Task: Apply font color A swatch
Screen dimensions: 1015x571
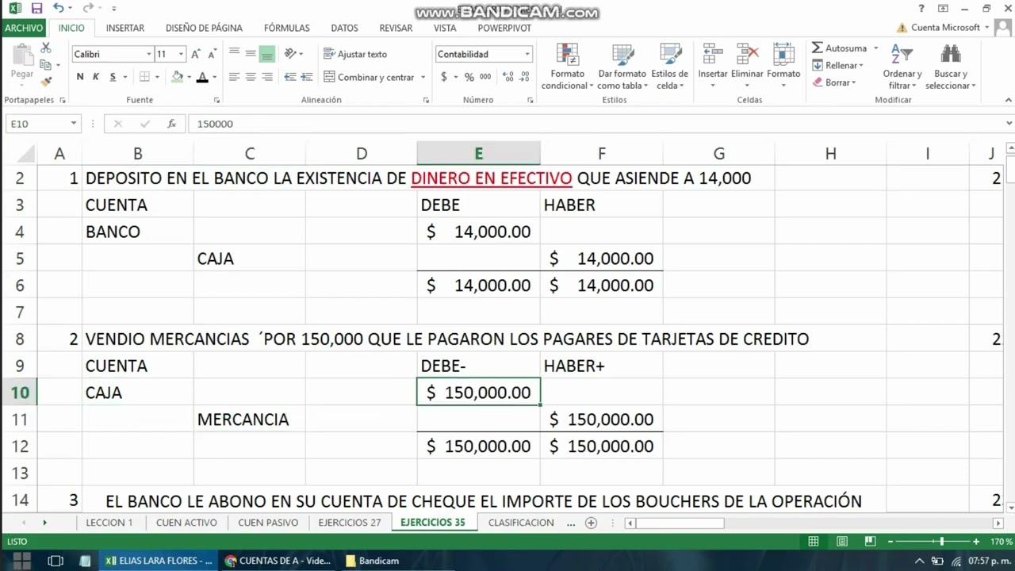Action: pos(202,77)
